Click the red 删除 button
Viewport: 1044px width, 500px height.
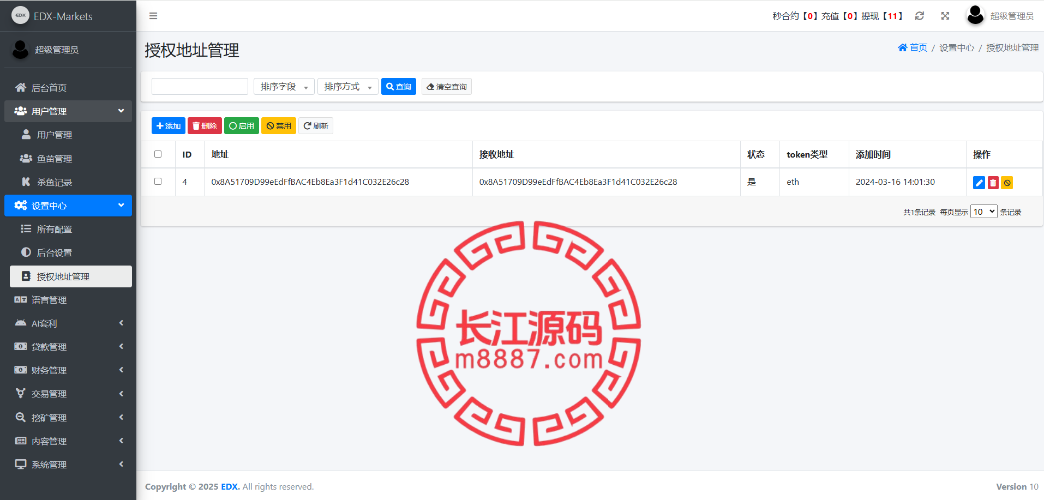(x=205, y=126)
